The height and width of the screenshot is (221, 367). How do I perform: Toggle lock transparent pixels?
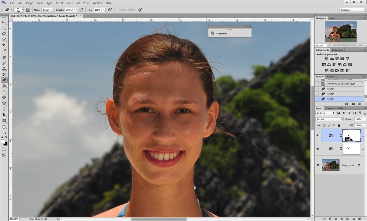[x=324, y=125]
